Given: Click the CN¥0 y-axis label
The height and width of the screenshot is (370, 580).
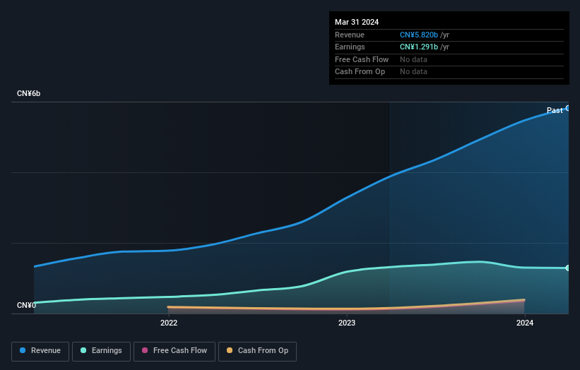Looking at the screenshot, I should [26, 305].
